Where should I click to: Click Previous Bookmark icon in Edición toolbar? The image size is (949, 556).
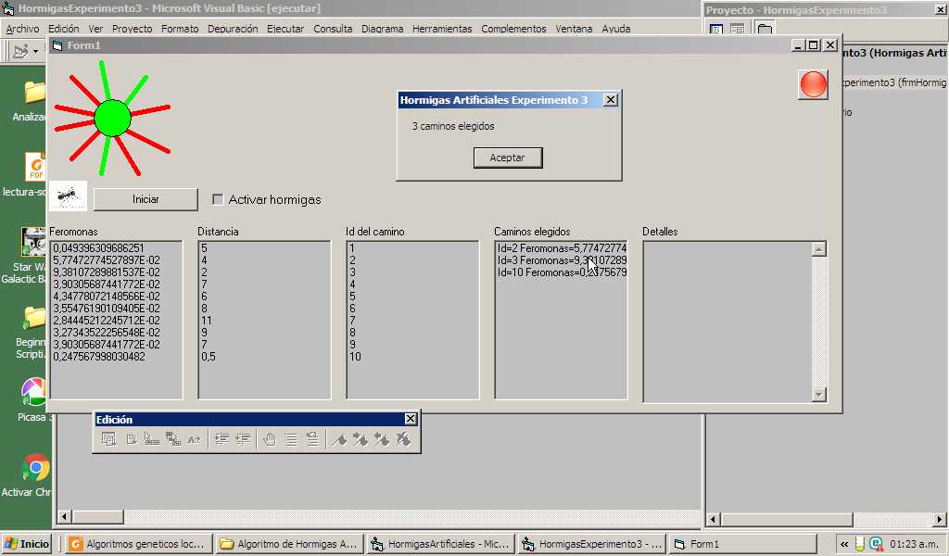point(382,439)
